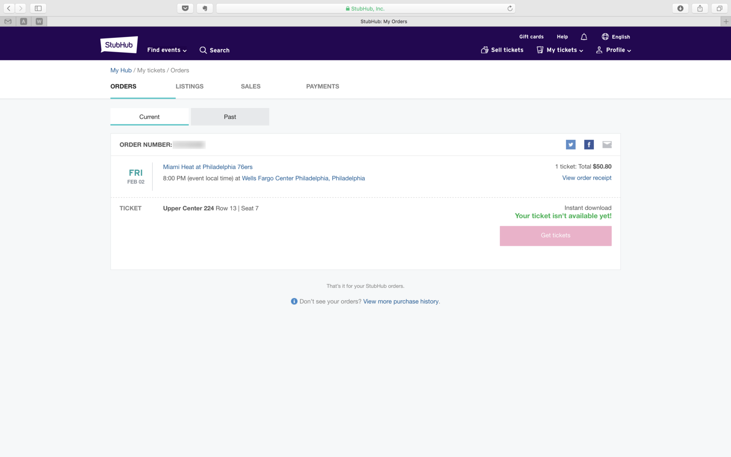This screenshot has width=731, height=457.
Task: Go to My Hub breadcrumb
Action: click(121, 70)
